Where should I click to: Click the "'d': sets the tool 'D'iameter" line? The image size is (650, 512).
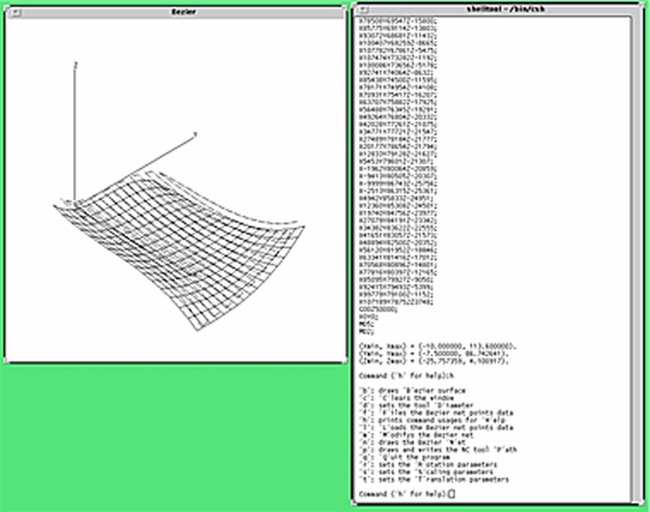(416, 405)
